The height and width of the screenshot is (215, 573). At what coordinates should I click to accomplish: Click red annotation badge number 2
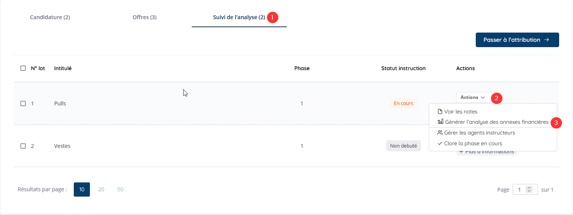497,98
